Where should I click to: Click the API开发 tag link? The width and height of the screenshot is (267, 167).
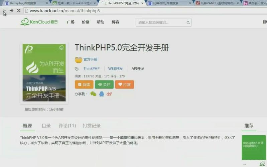pos(138,68)
